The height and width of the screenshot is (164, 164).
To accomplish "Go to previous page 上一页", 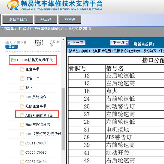I will [x=76, y=43].
